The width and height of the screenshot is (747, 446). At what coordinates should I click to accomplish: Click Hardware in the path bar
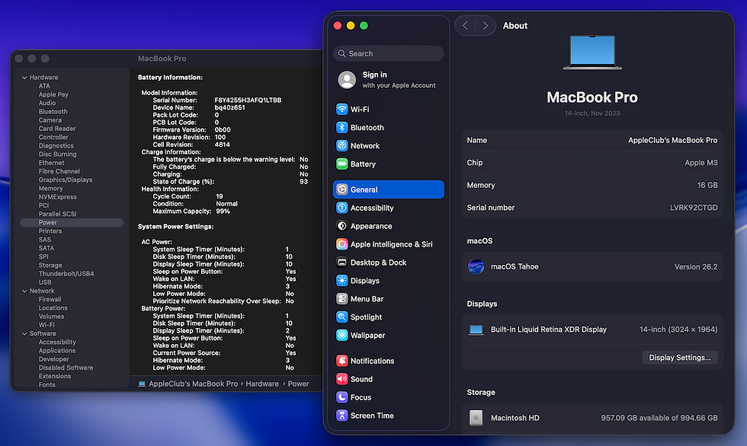pyautogui.click(x=262, y=384)
